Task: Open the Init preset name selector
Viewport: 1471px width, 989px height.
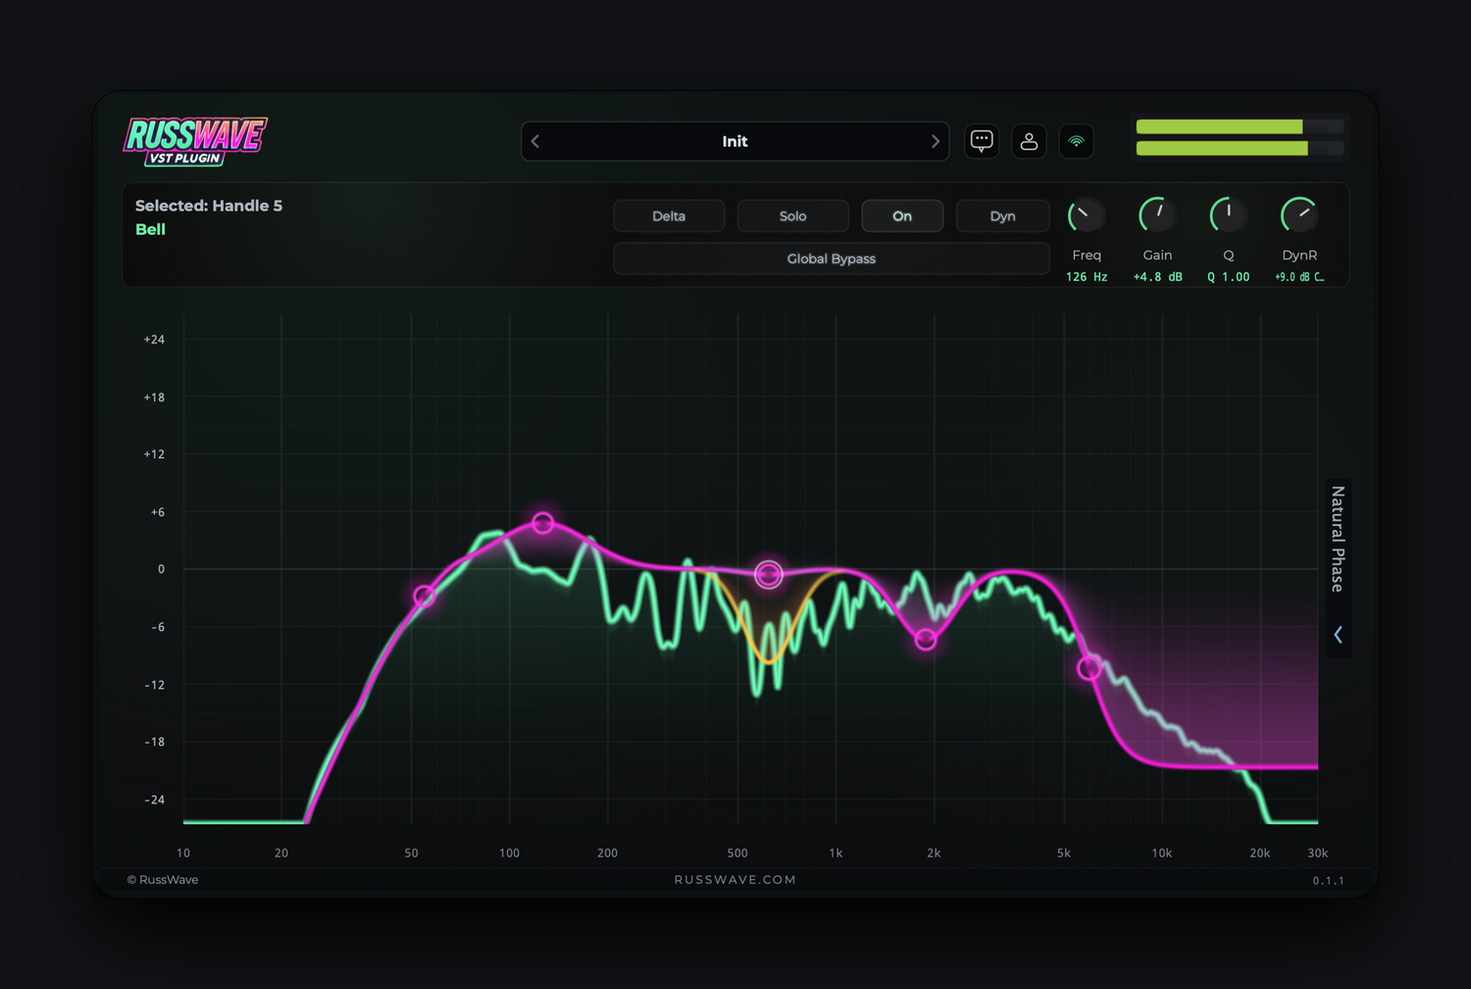Action: coord(735,141)
